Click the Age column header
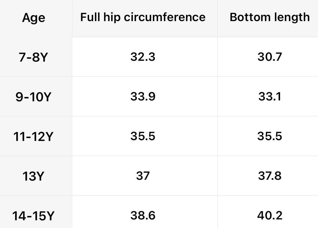318x228 pixels. click(x=33, y=18)
